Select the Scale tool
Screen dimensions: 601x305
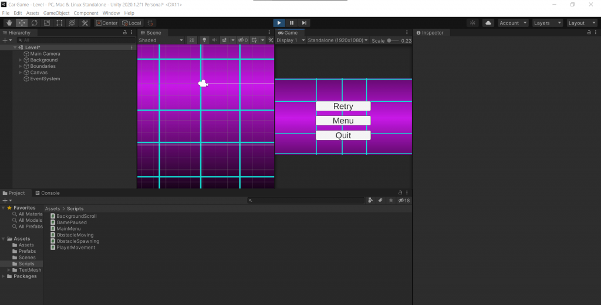point(46,23)
